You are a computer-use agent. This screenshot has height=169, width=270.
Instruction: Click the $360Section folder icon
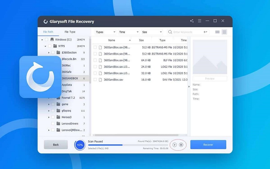click(x=58, y=53)
